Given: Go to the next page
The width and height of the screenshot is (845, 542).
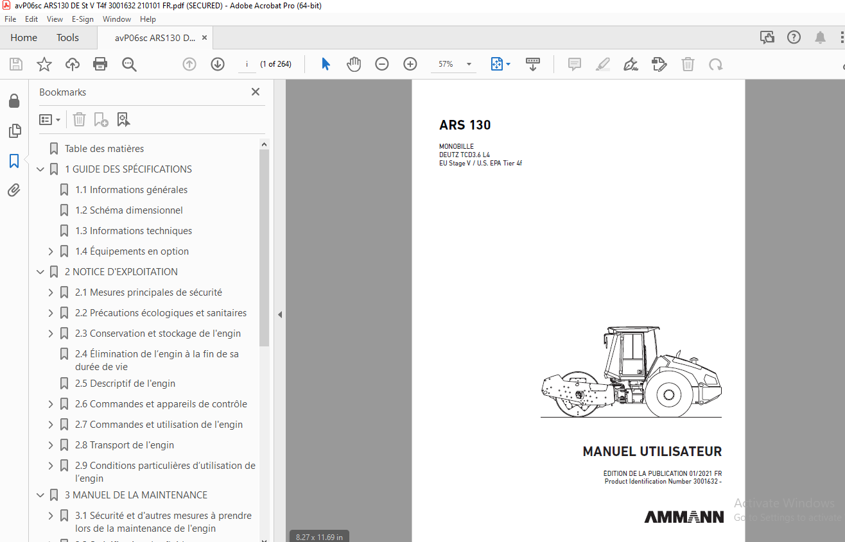Looking at the screenshot, I should [x=218, y=64].
